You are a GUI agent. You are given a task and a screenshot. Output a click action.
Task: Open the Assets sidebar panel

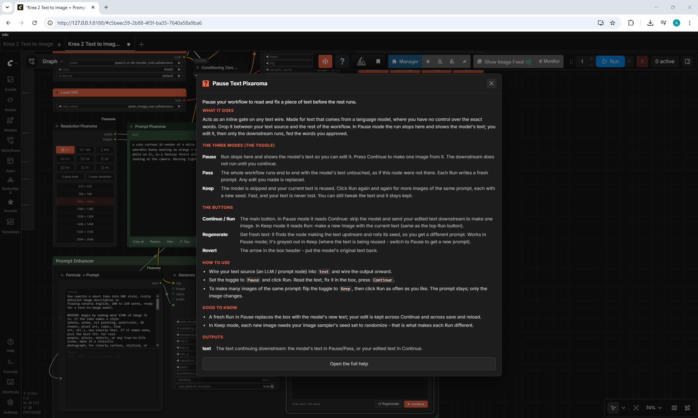pyautogui.click(x=10, y=83)
